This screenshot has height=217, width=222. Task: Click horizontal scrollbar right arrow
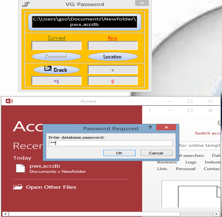(x=216, y=214)
